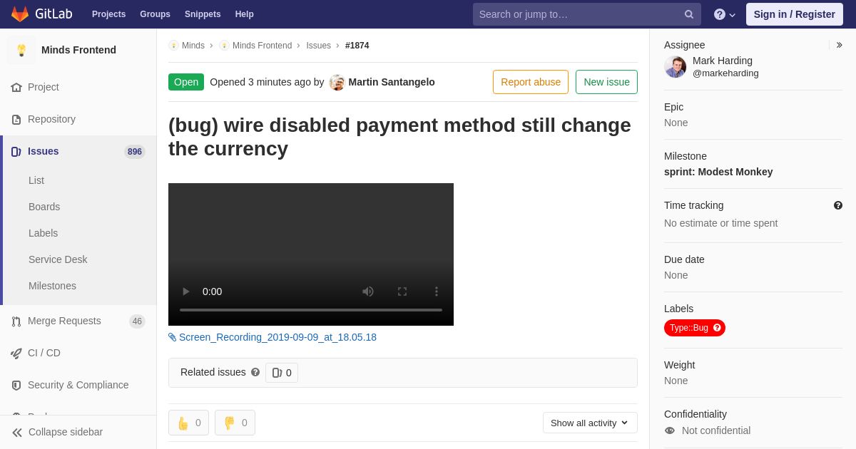Click the green Open status badge
856x449 pixels.
(x=186, y=82)
